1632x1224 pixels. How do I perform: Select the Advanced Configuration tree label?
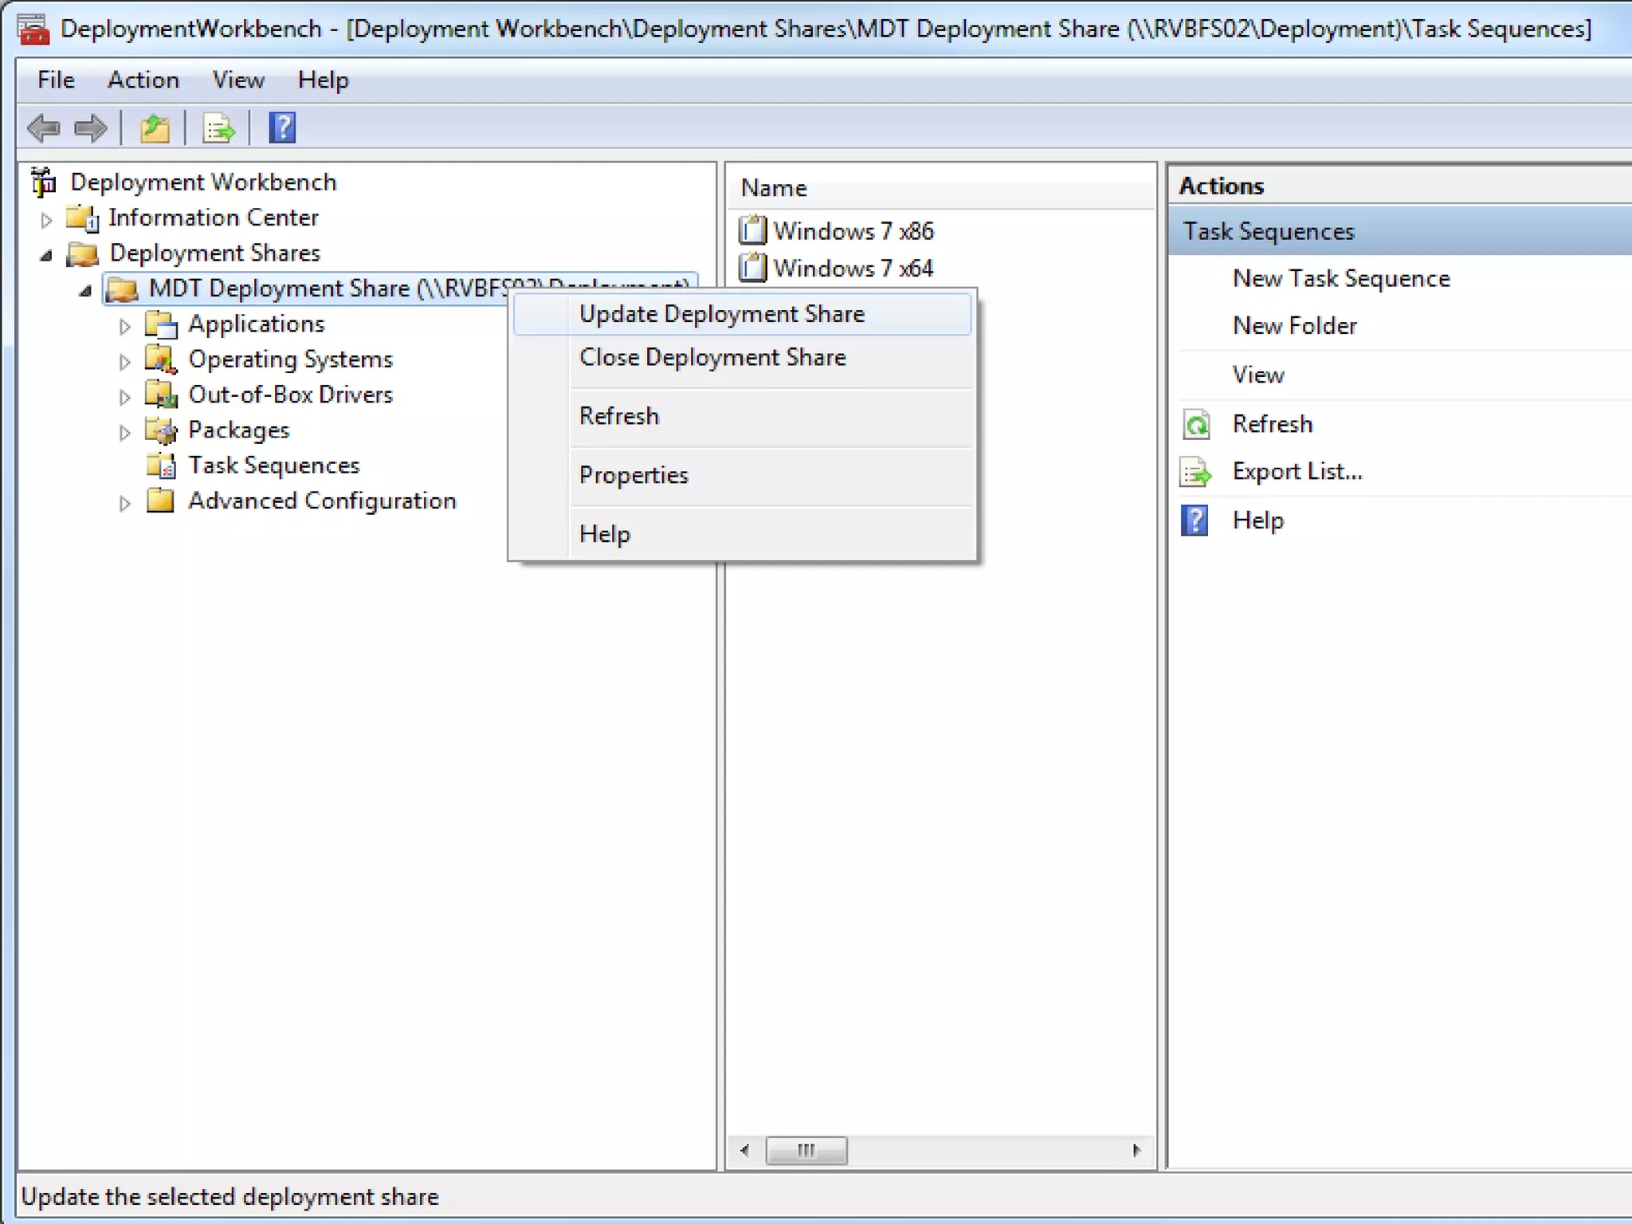coord(322,500)
